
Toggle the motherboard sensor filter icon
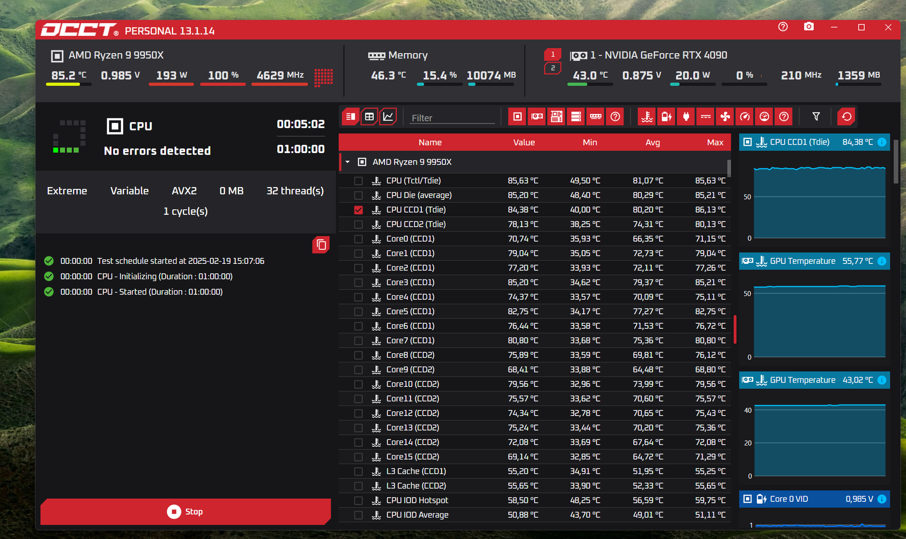click(556, 117)
